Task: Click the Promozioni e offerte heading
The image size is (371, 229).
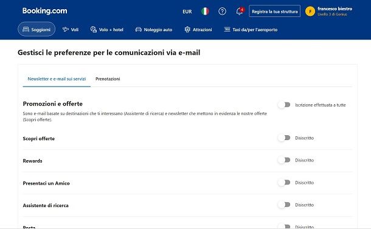Action: click(x=53, y=104)
